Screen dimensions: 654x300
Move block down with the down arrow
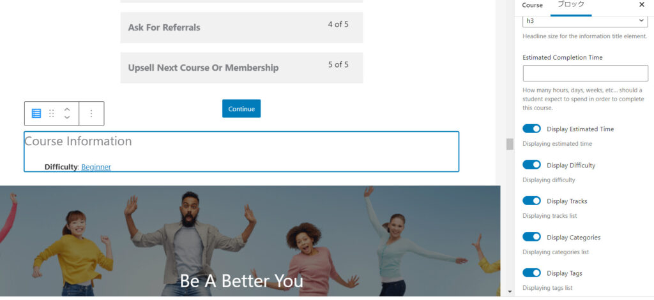67,117
